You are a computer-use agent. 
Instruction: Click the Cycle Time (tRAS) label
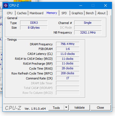tap(41, 69)
